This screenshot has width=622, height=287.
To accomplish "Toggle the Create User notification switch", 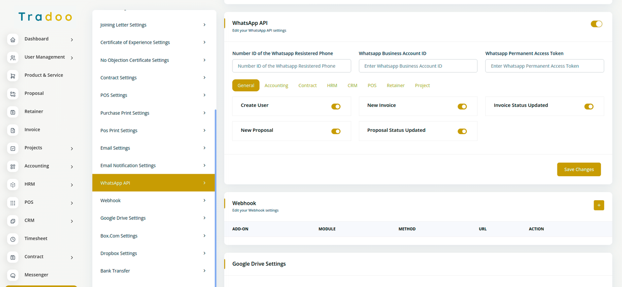I will pos(336,107).
